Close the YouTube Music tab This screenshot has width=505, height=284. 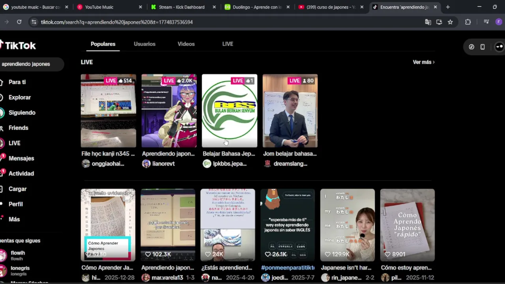[140, 7]
